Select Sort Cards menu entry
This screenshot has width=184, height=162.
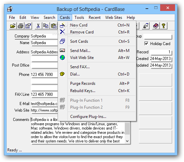[97, 41]
